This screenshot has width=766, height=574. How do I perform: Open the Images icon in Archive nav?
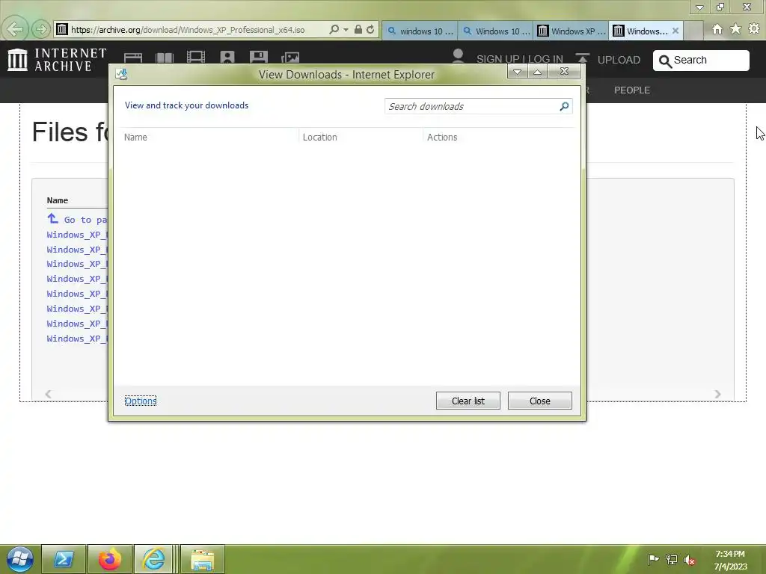(290, 58)
